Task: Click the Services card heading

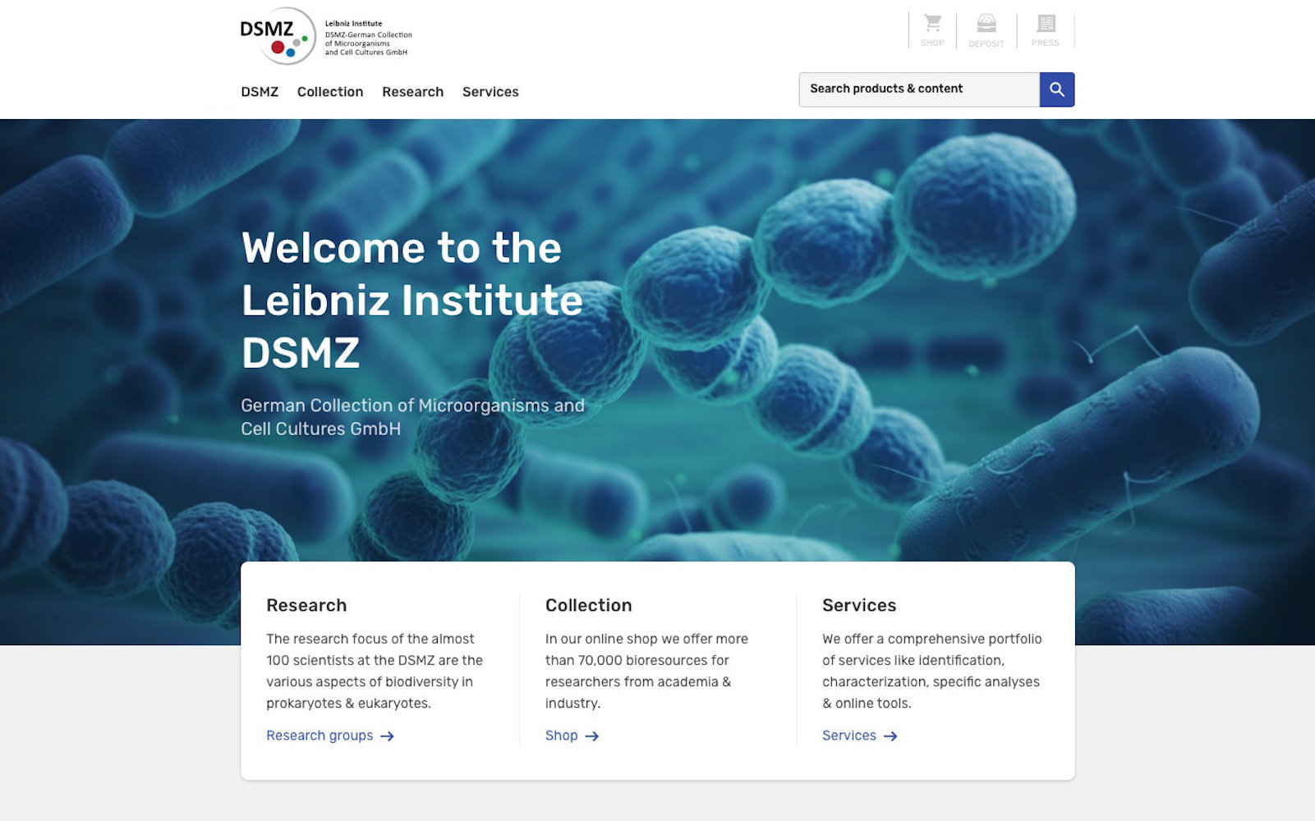Action: pyautogui.click(x=859, y=605)
